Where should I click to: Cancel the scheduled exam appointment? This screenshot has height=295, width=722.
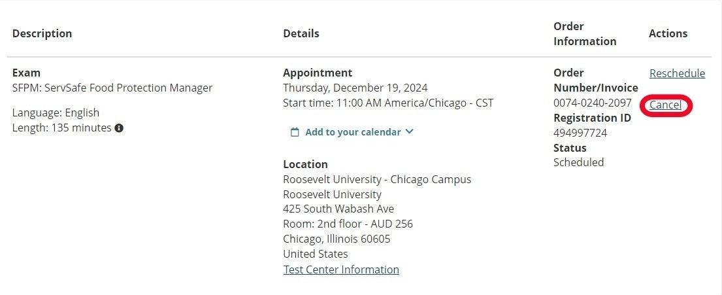coord(665,105)
